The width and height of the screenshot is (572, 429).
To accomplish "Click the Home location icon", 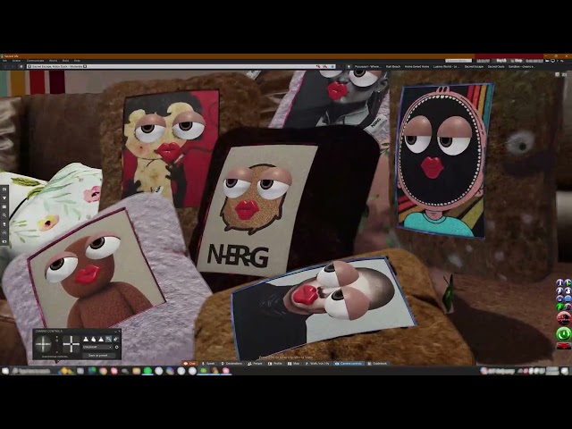I will point(21,66).
